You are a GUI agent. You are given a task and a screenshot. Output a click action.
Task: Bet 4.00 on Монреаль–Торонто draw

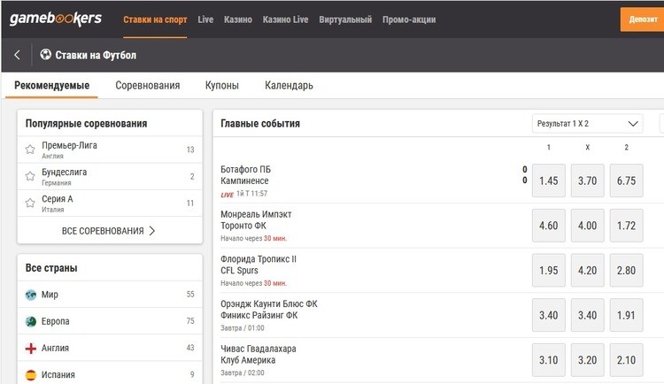[587, 226]
